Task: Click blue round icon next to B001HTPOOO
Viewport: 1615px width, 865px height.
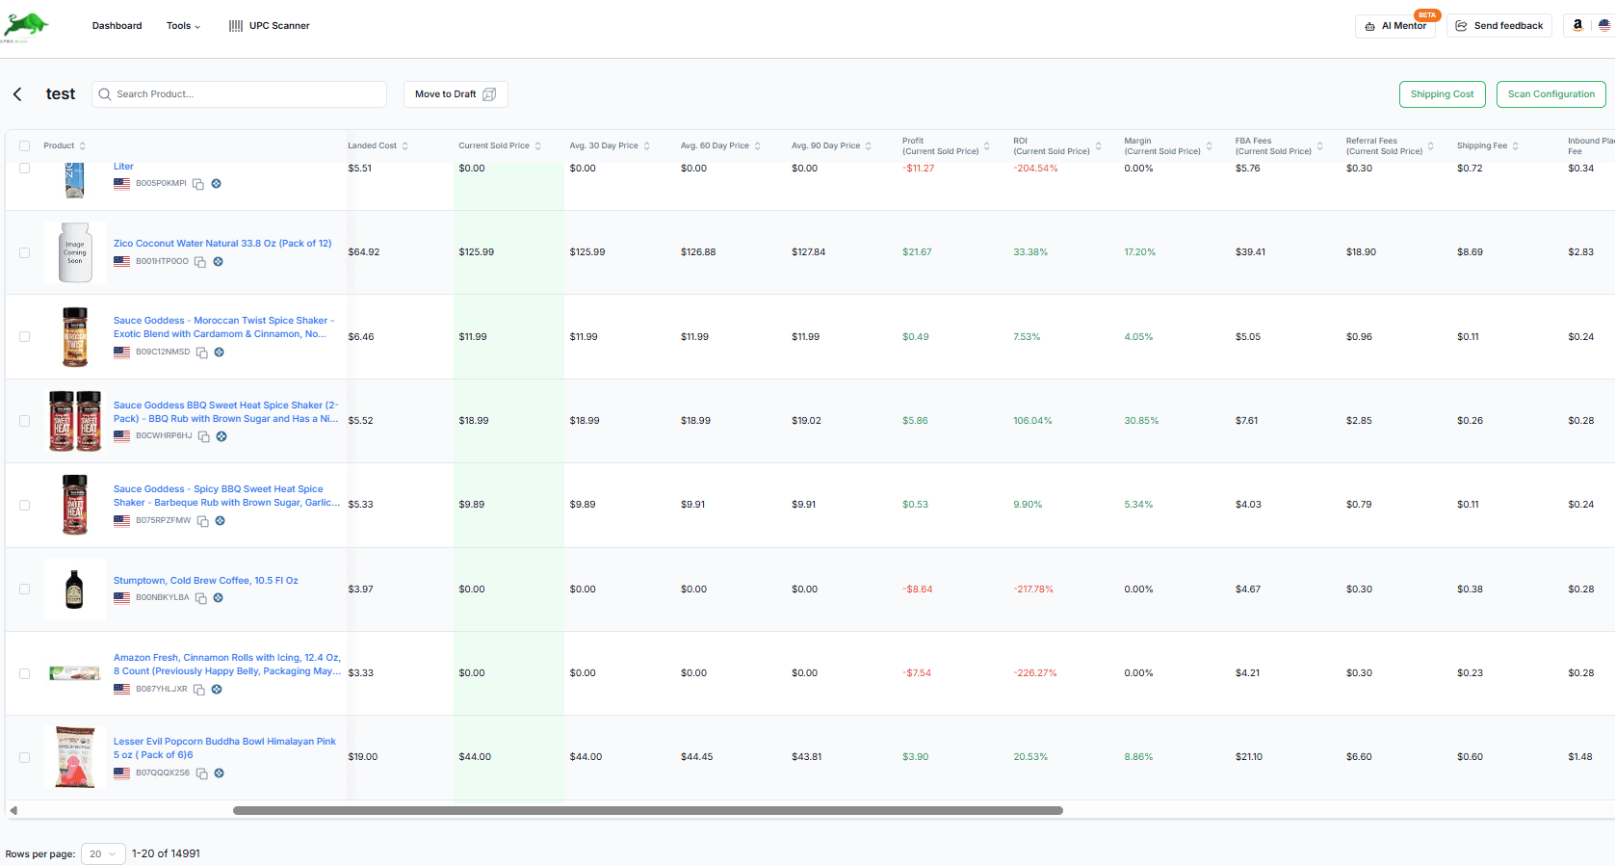Action: tap(219, 262)
